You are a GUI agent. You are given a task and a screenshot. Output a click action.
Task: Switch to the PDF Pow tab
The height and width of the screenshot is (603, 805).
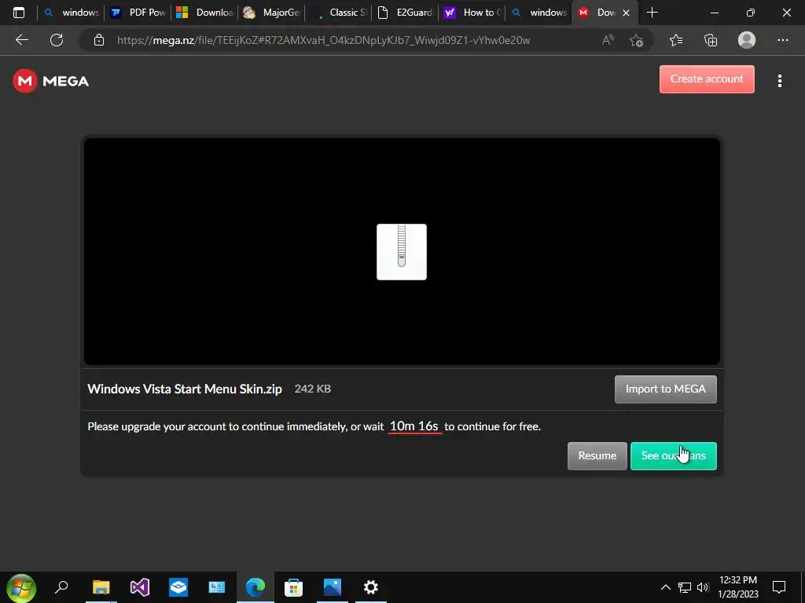[138, 13]
